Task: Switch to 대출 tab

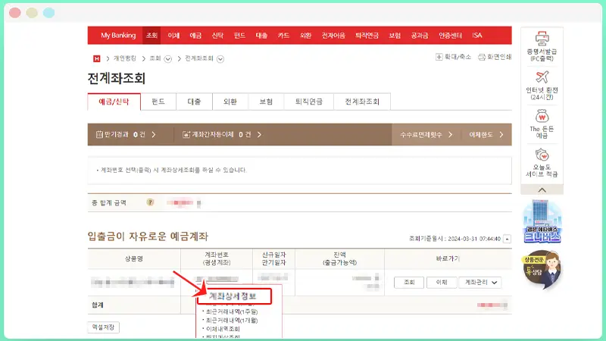Action: point(195,102)
